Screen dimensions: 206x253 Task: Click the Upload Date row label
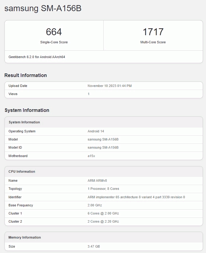pos(18,86)
